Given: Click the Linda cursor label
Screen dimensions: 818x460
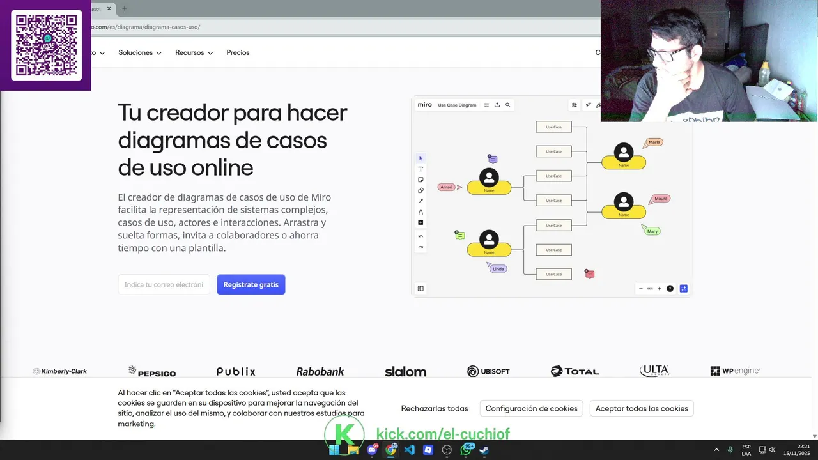Looking at the screenshot, I should click(498, 269).
